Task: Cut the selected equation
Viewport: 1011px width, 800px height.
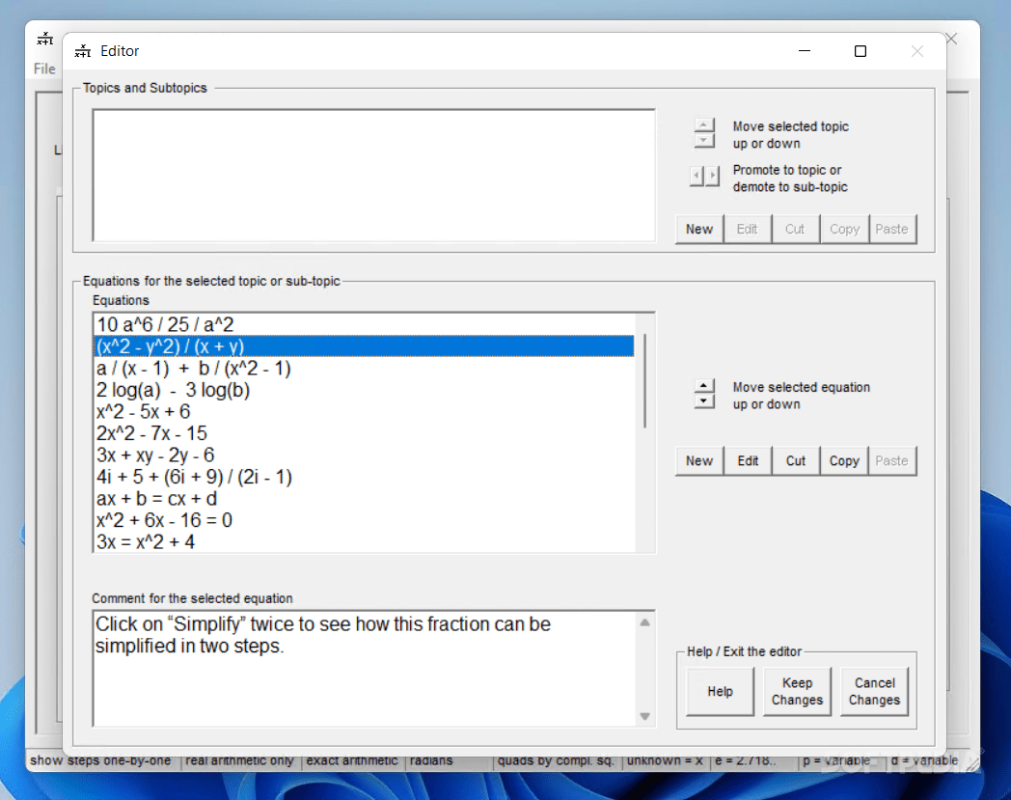Action: click(796, 460)
